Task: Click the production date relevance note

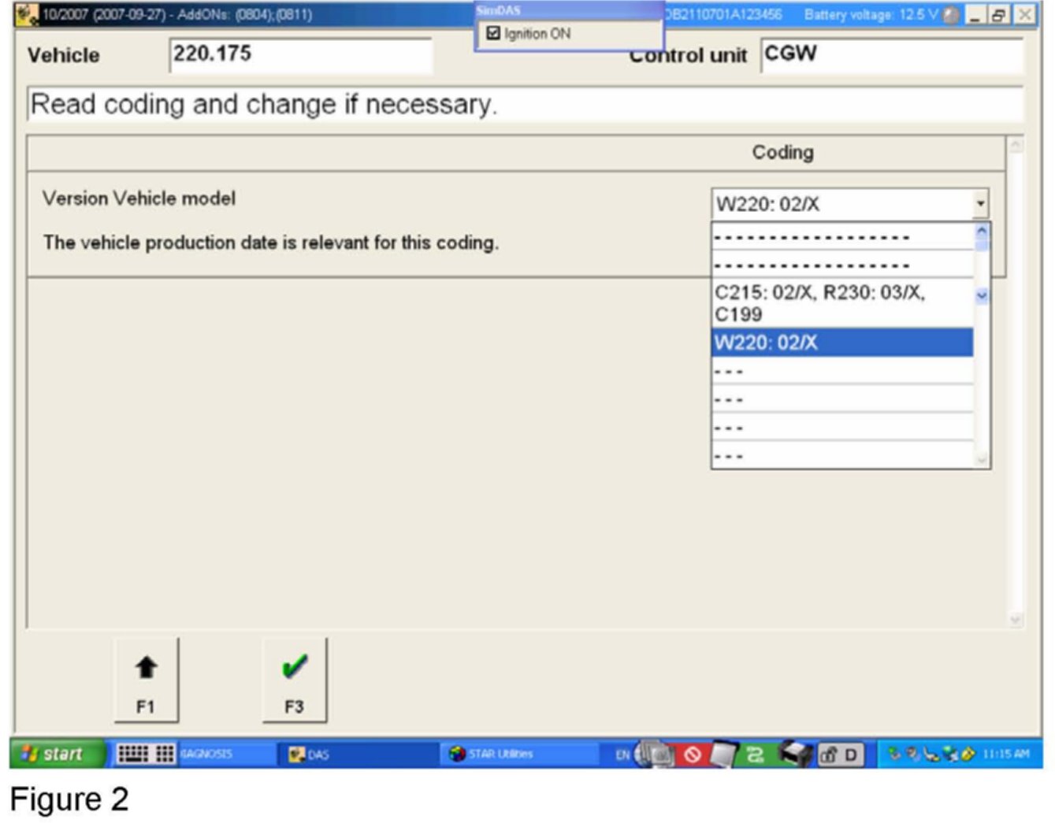Action: [271, 243]
